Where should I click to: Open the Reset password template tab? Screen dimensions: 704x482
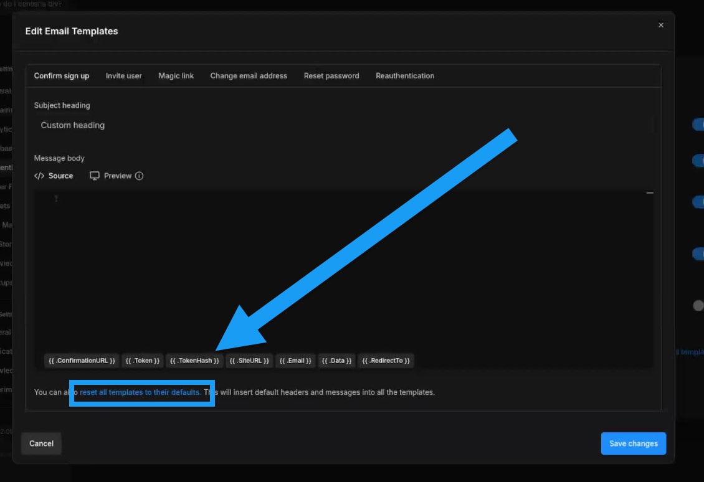(x=331, y=75)
